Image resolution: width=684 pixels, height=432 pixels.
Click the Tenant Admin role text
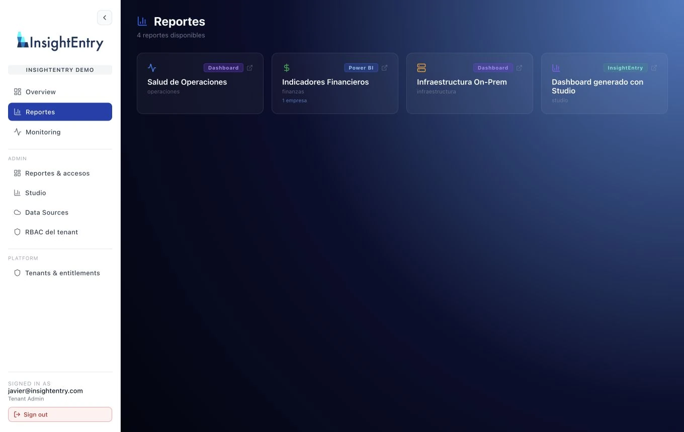[26, 399]
